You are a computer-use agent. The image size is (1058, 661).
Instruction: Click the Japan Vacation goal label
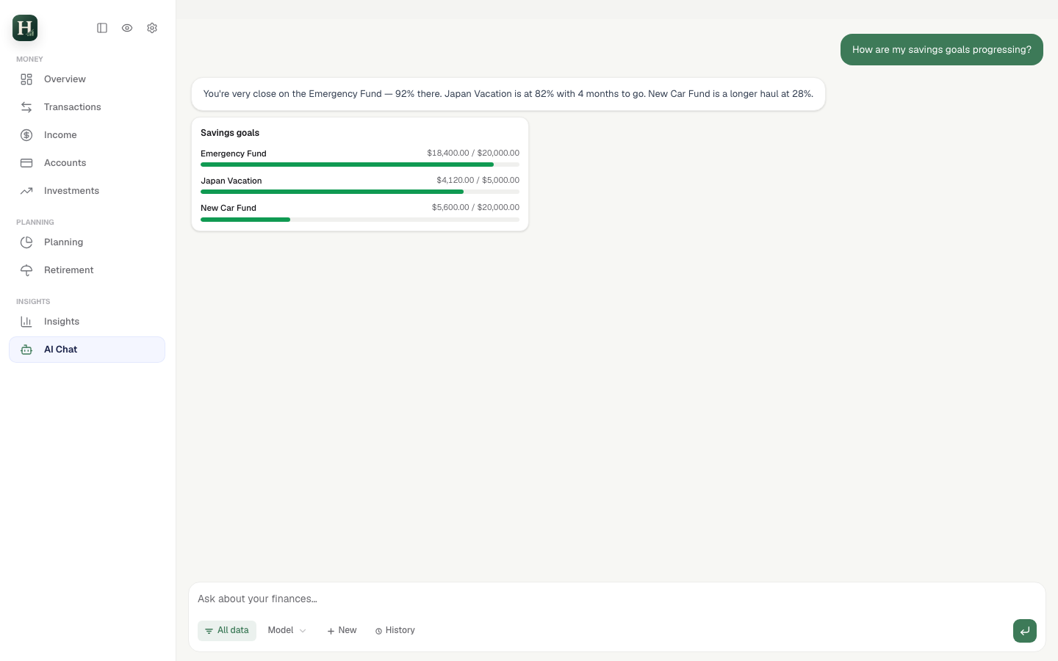click(231, 181)
